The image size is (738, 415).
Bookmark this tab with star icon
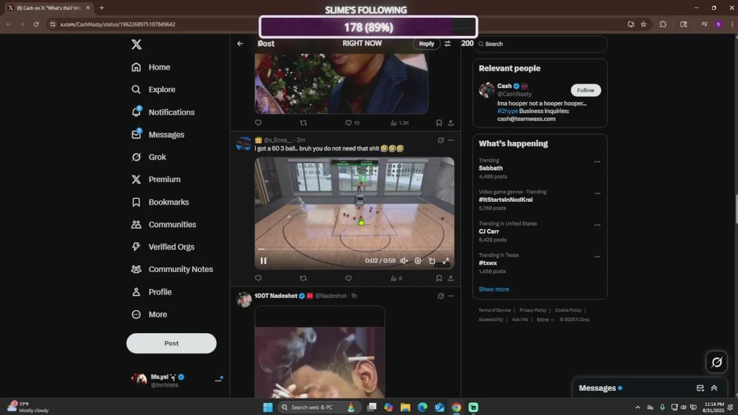coord(643,24)
